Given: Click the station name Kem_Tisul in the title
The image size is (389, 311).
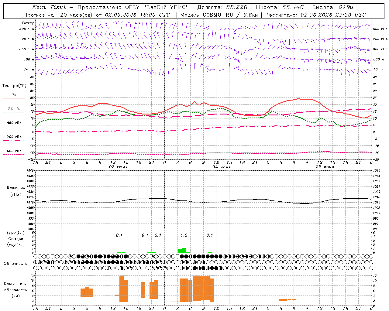Looking at the screenshot, I should (49, 7).
